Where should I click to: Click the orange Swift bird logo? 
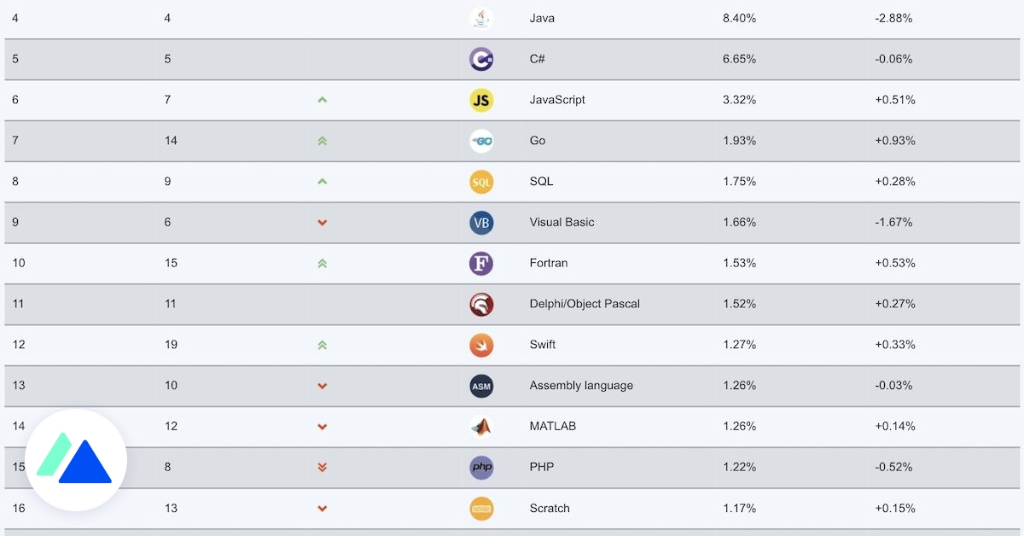pos(481,345)
